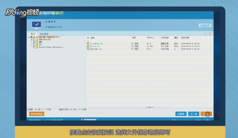The width and height of the screenshot is (238, 138).
Task: Select the $RECYCLE.BIN folder name
Action: [x=45, y=39]
